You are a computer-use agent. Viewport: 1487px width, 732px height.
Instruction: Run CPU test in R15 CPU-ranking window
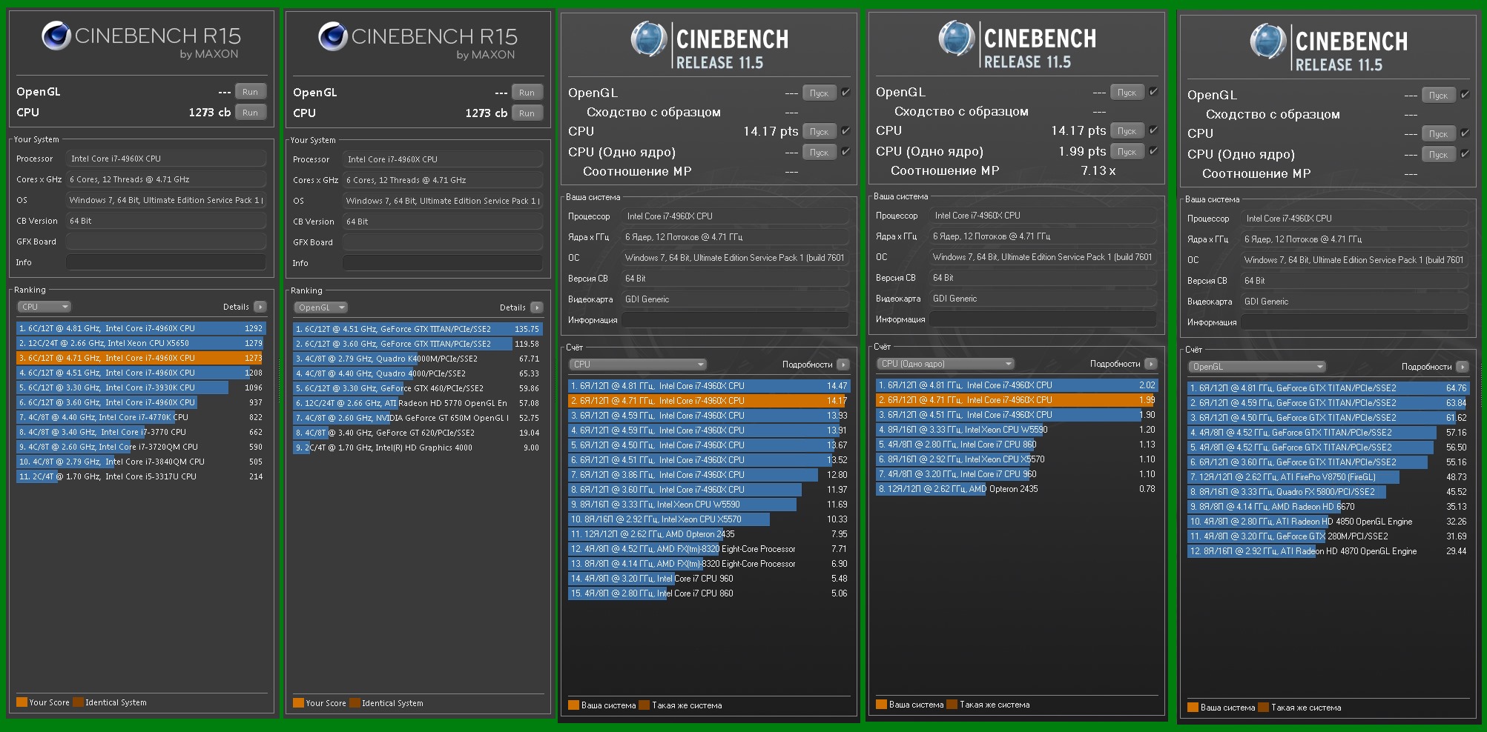coord(251,113)
